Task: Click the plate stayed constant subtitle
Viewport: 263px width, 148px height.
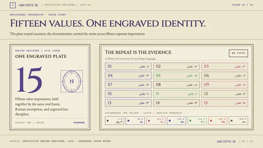Action: [78, 34]
